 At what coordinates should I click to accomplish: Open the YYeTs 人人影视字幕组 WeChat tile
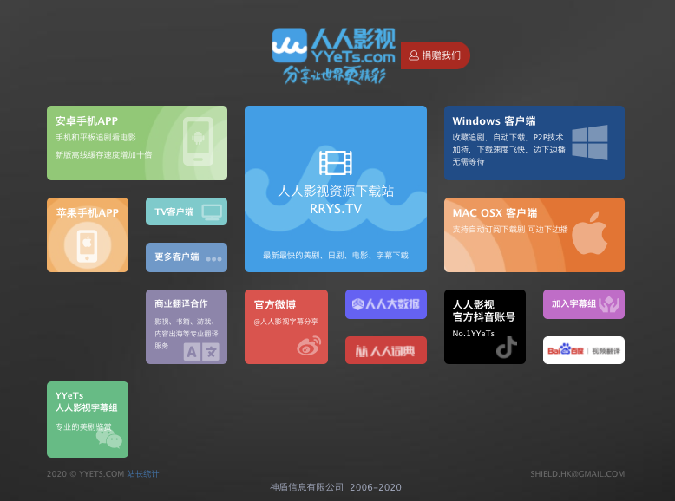[x=88, y=420]
